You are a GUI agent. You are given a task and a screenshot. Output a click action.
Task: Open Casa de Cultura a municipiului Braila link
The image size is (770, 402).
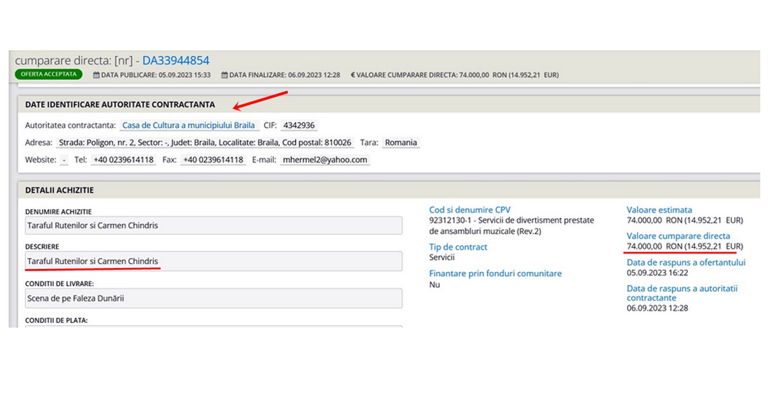(189, 125)
